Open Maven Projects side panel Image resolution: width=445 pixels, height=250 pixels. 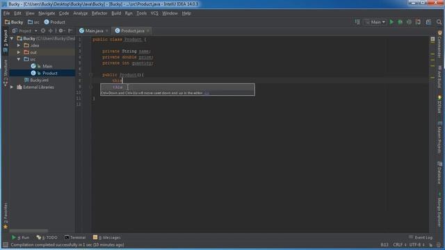439,137
